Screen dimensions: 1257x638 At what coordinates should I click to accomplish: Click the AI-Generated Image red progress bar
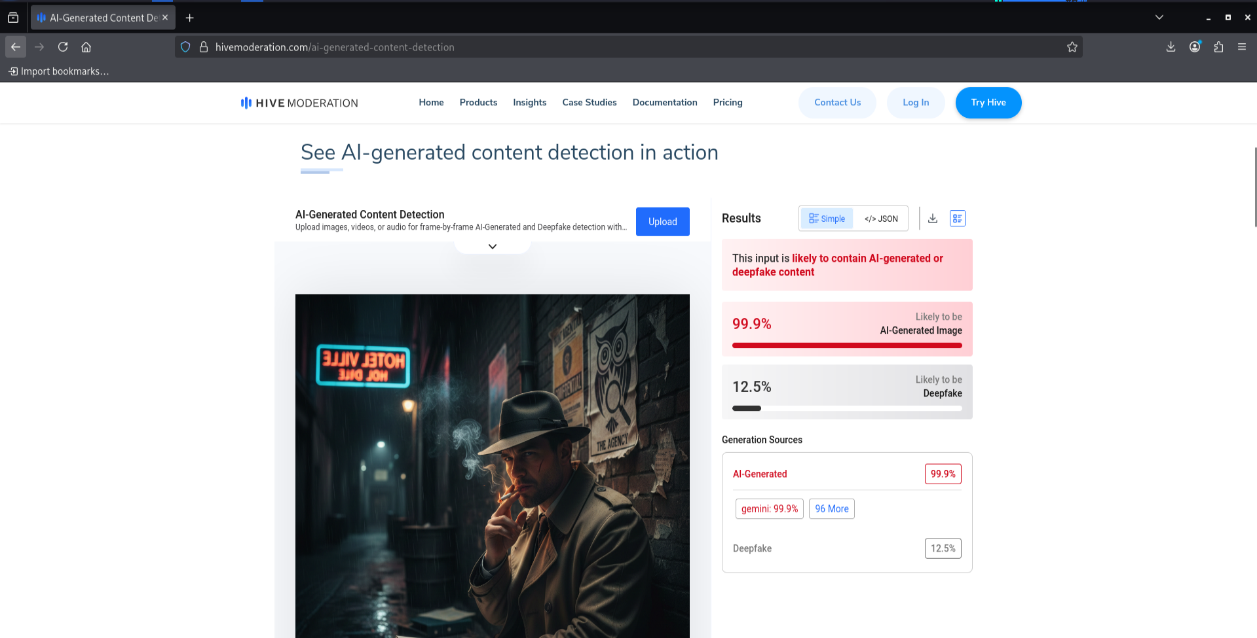pyautogui.click(x=847, y=346)
